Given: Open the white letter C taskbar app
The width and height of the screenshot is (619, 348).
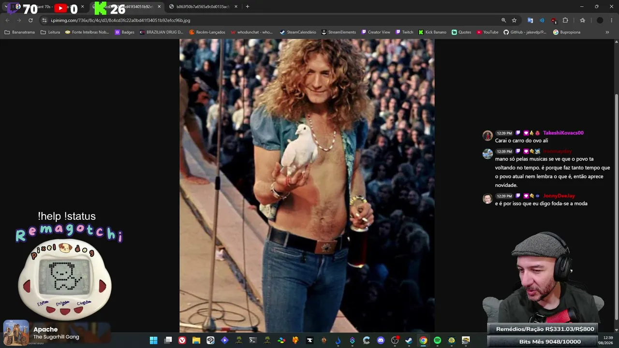Looking at the screenshot, I should click(366, 340).
